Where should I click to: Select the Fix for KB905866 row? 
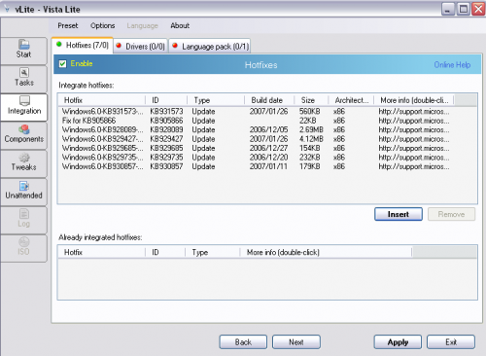coord(256,121)
